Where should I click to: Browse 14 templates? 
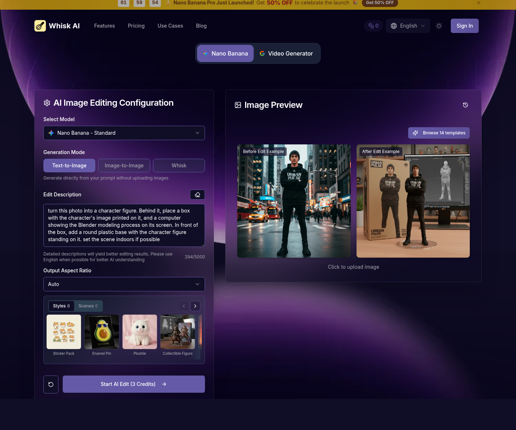pos(439,133)
